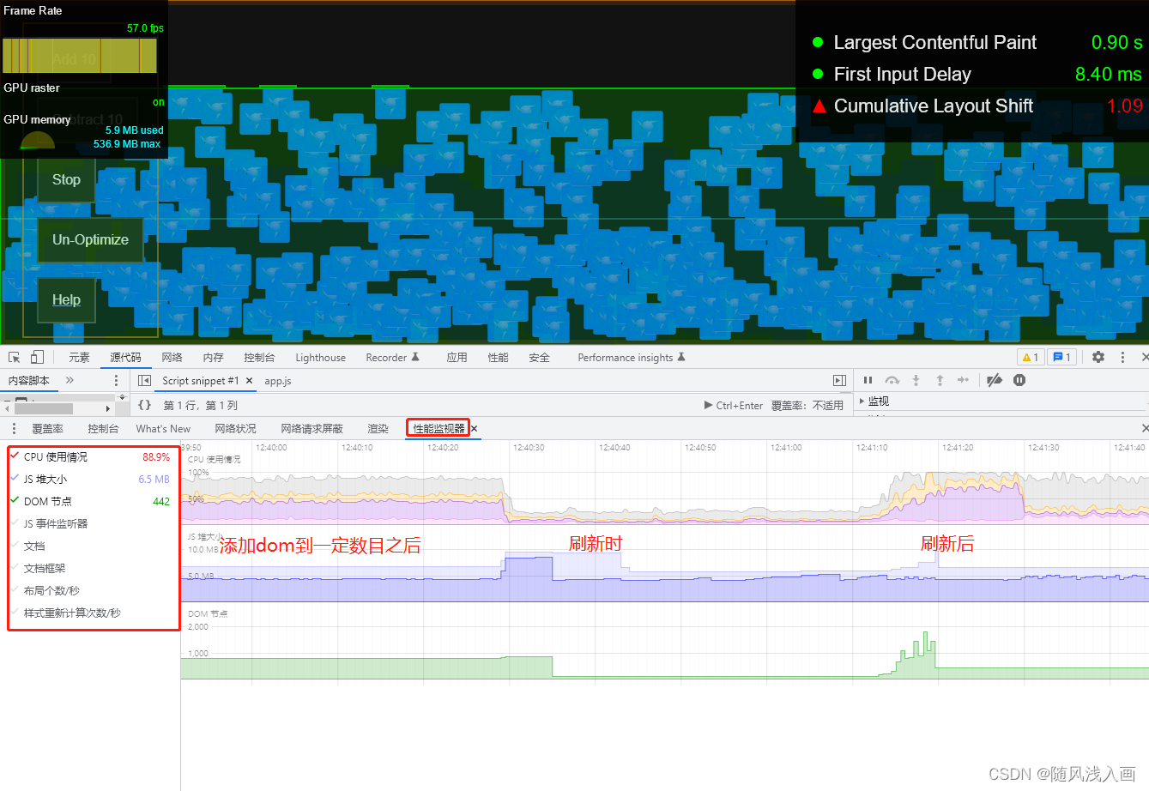Click the 覆盖率: 不适用 status text
Screen dimensions: 1149x791
pyautogui.click(x=807, y=405)
